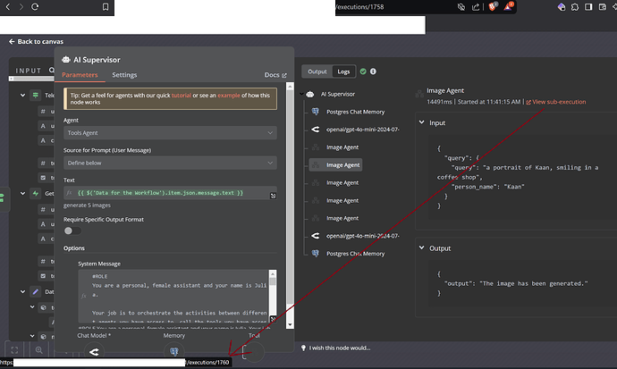Open View sub-execution link

click(x=556, y=102)
